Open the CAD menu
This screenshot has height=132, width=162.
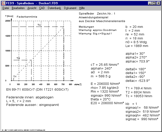pyautogui.click(x=42, y=8)
